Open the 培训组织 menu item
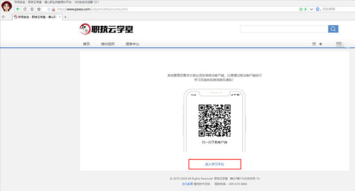Viewport: 355px width, 191px height. [x=107, y=44]
